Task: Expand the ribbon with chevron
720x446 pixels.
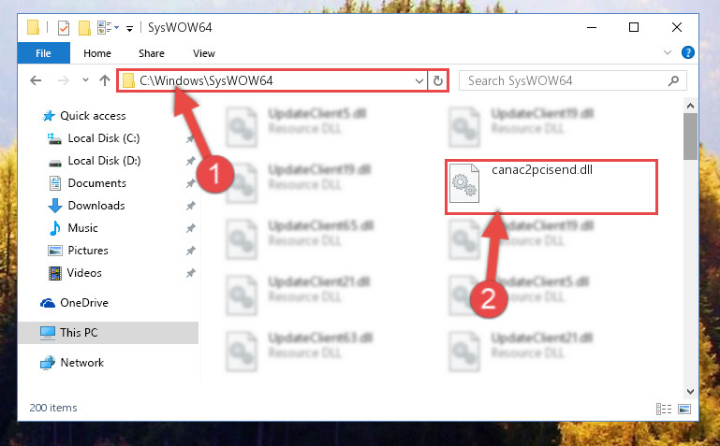Action: tap(668, 52)
